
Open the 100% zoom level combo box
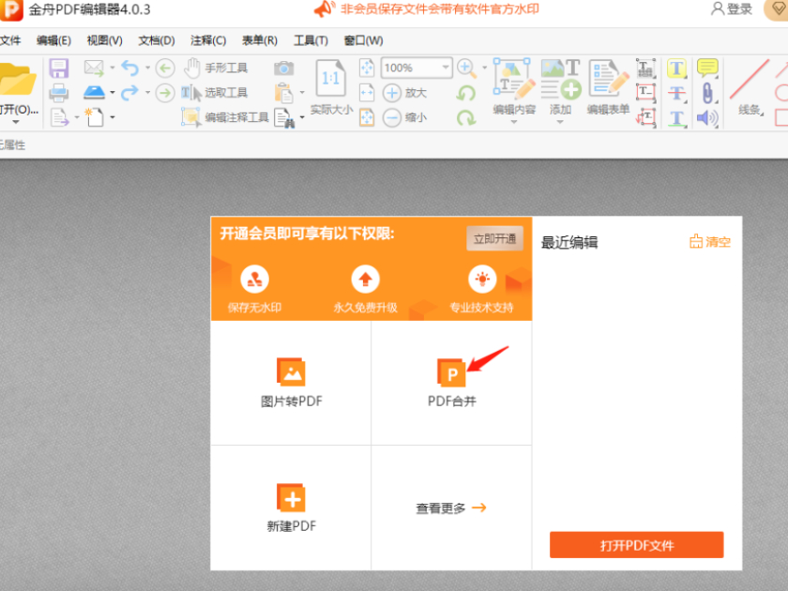click(x=417, y=68)
